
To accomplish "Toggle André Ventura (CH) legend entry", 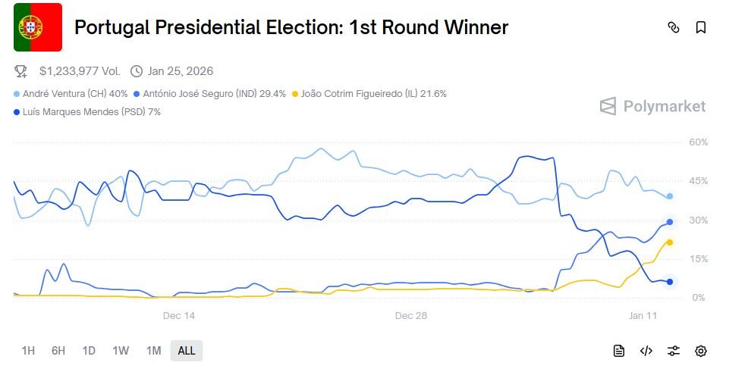I will tap(71, 94).
